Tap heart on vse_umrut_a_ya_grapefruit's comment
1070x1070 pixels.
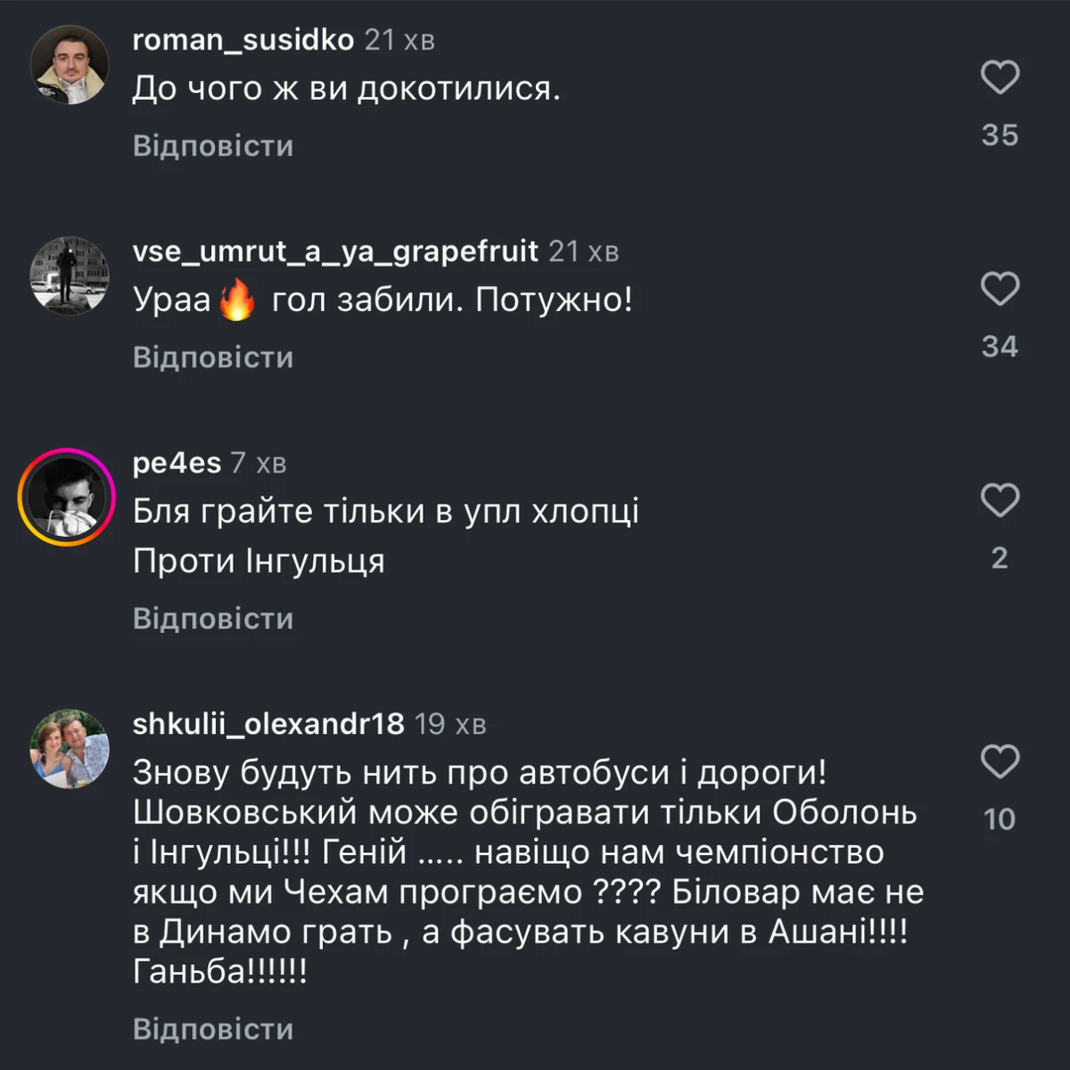click(x=1000, y=289)
